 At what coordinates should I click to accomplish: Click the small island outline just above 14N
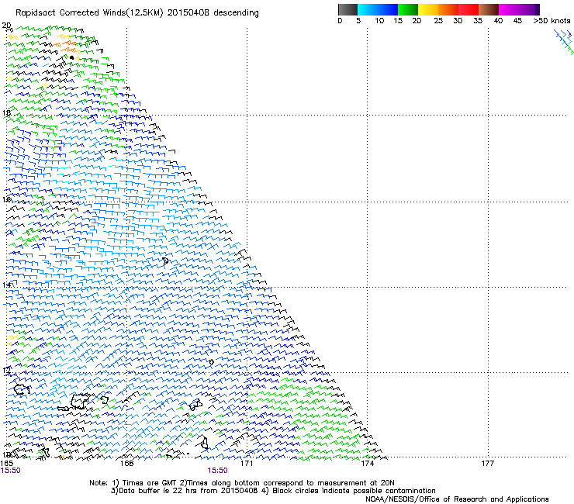pos(165,261)
